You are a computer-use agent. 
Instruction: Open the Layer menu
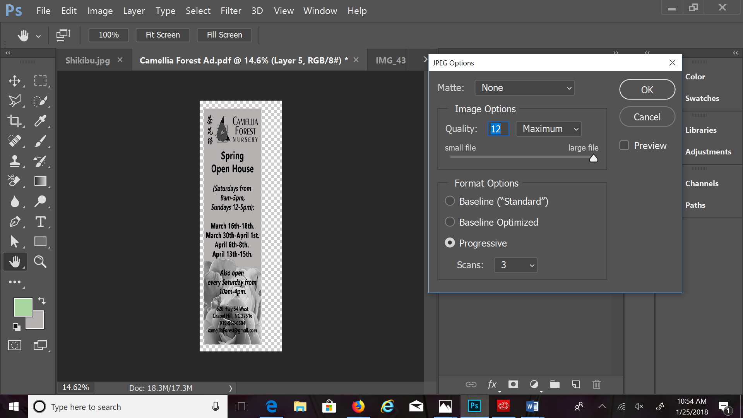(x=134, y=11)
